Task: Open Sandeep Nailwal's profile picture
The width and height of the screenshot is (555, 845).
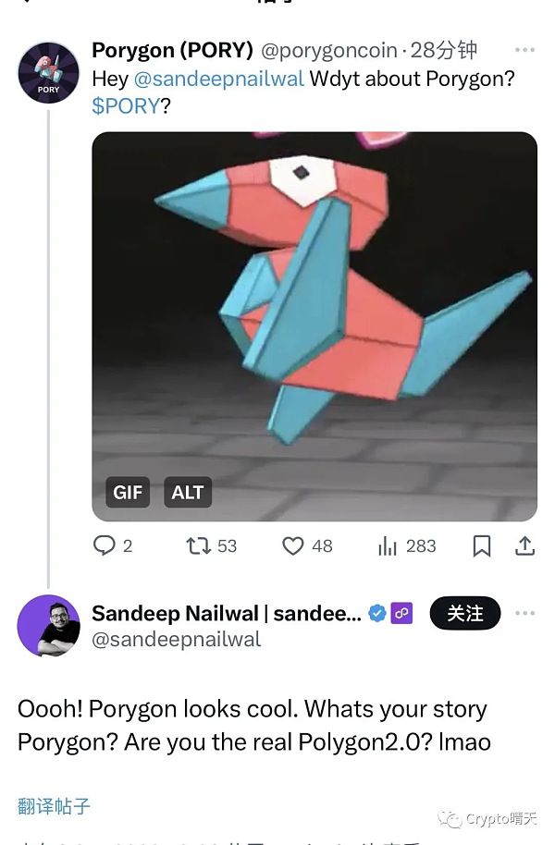Action: pos(48,626)
